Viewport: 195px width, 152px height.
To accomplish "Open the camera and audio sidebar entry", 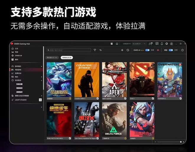I will pos(20,96).
